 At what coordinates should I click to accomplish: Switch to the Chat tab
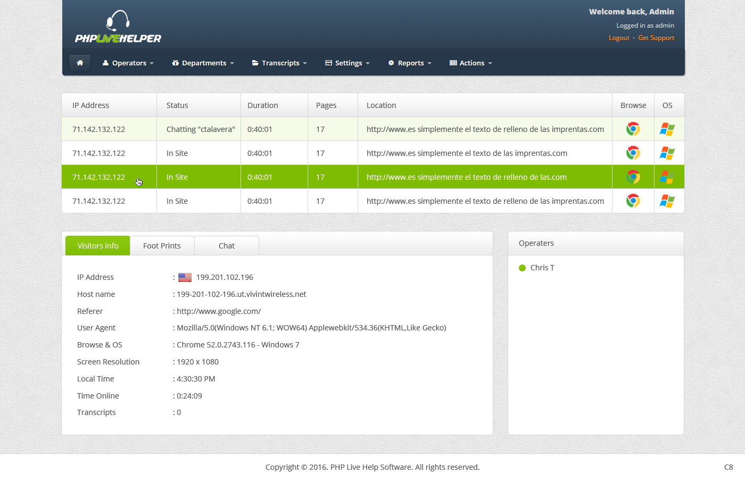227,245
